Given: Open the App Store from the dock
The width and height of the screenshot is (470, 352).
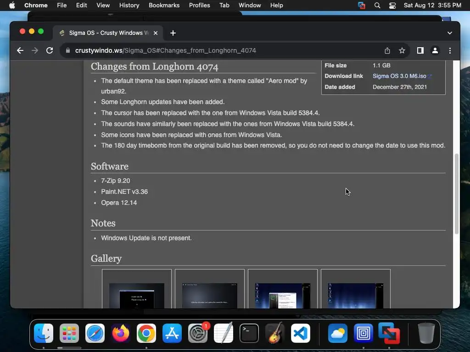Looking at the screenshot, I should tap(172, 333).
